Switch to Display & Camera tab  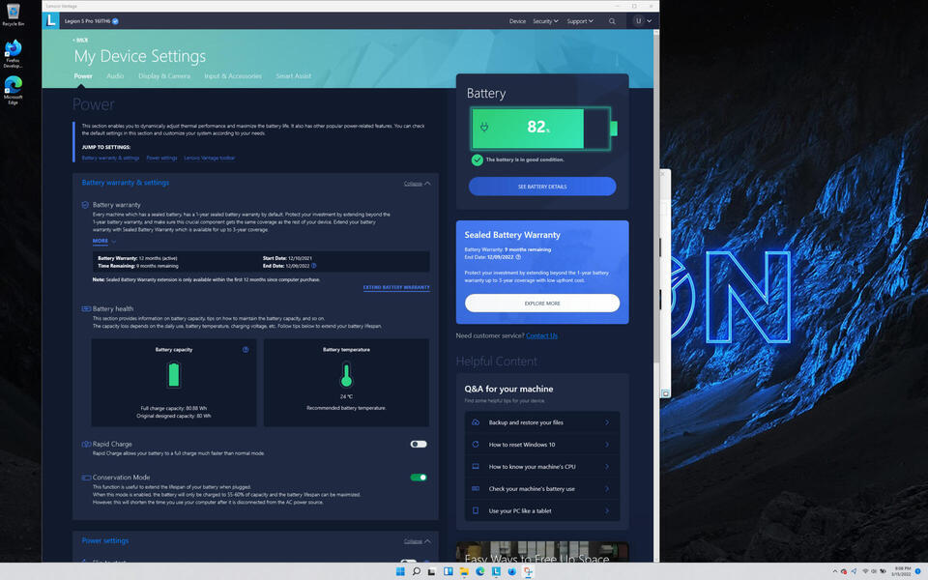[164, 75]
